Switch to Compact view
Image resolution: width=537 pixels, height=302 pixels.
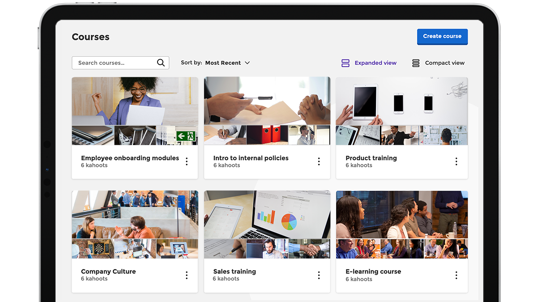(x=415, y=63)
